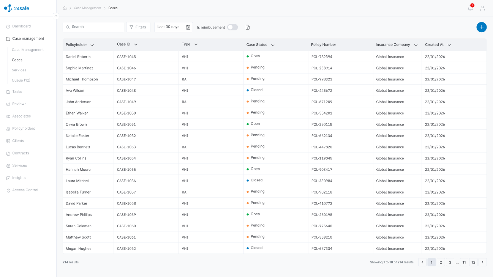Open notifications bell
This screenshot has height=277, width=493.
(471, 8)
